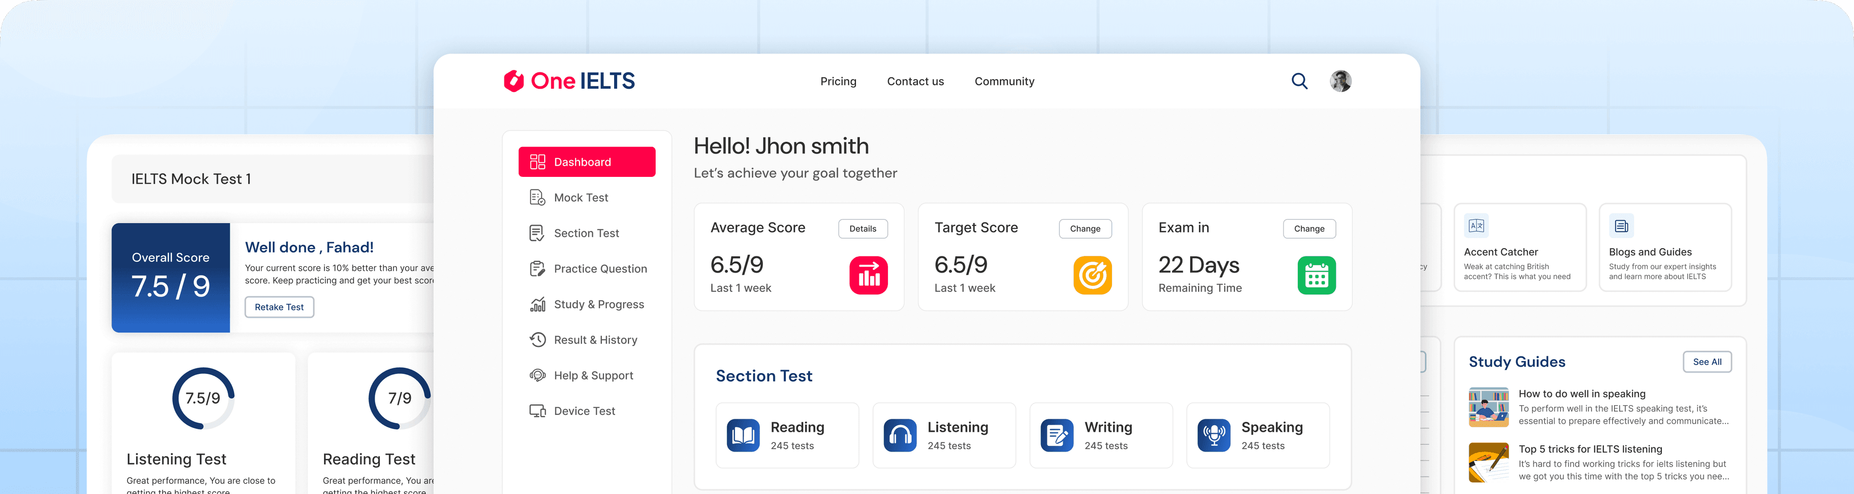Click the 'IELTS Mock Test 1' title
Screen dimensions: 1854x494
pos(191,179)
